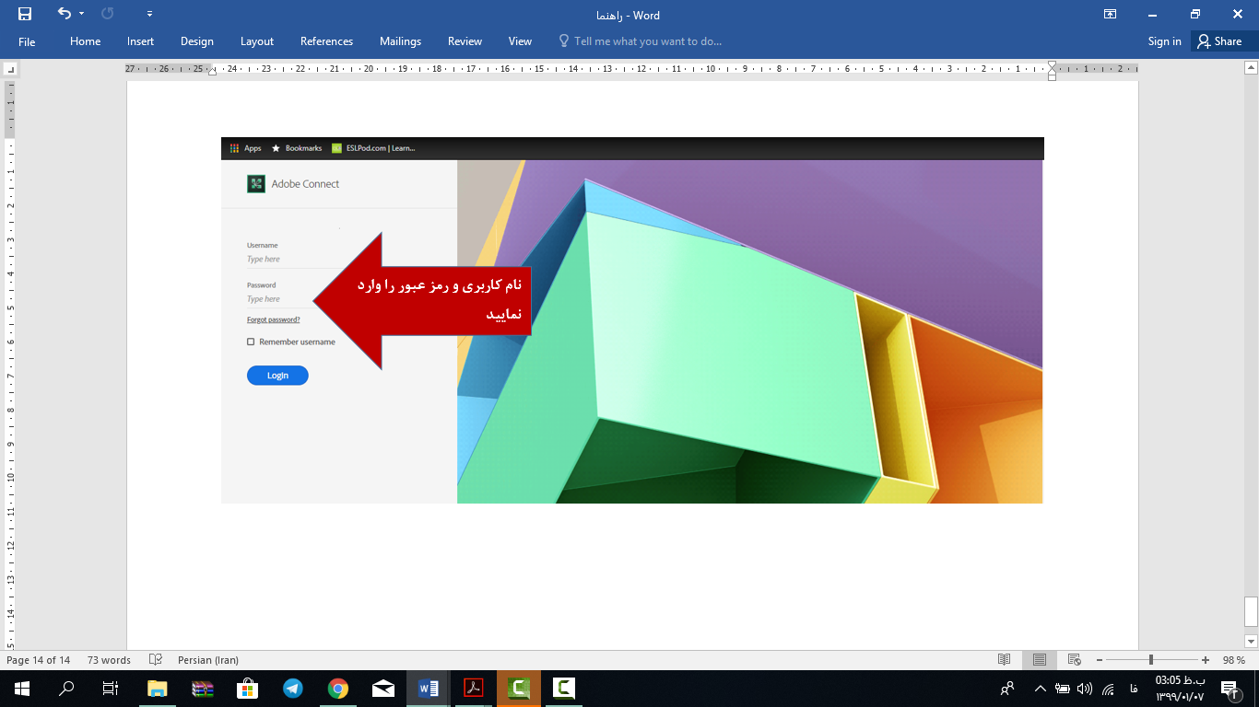Open the Mail app from the taskbar
Viewport: 1259px width, 707px height.
click(383, 688)
